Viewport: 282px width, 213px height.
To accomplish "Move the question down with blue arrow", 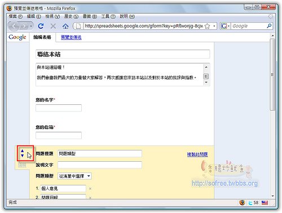I will tap(23, 156).
